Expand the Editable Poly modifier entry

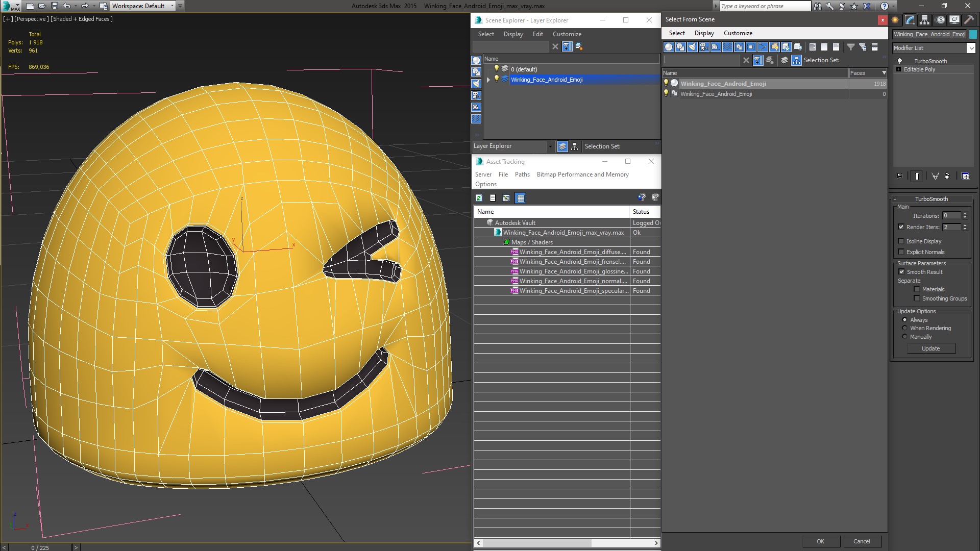tap(898, 69)
